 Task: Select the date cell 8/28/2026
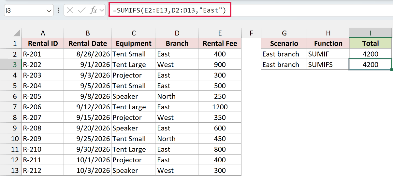tap(88, 54)
